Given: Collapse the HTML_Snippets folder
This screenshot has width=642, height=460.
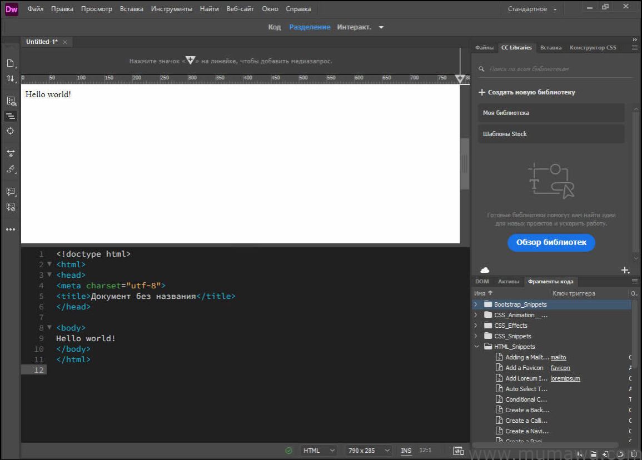Looking at the screenshot, I should (x=477, y=346).
